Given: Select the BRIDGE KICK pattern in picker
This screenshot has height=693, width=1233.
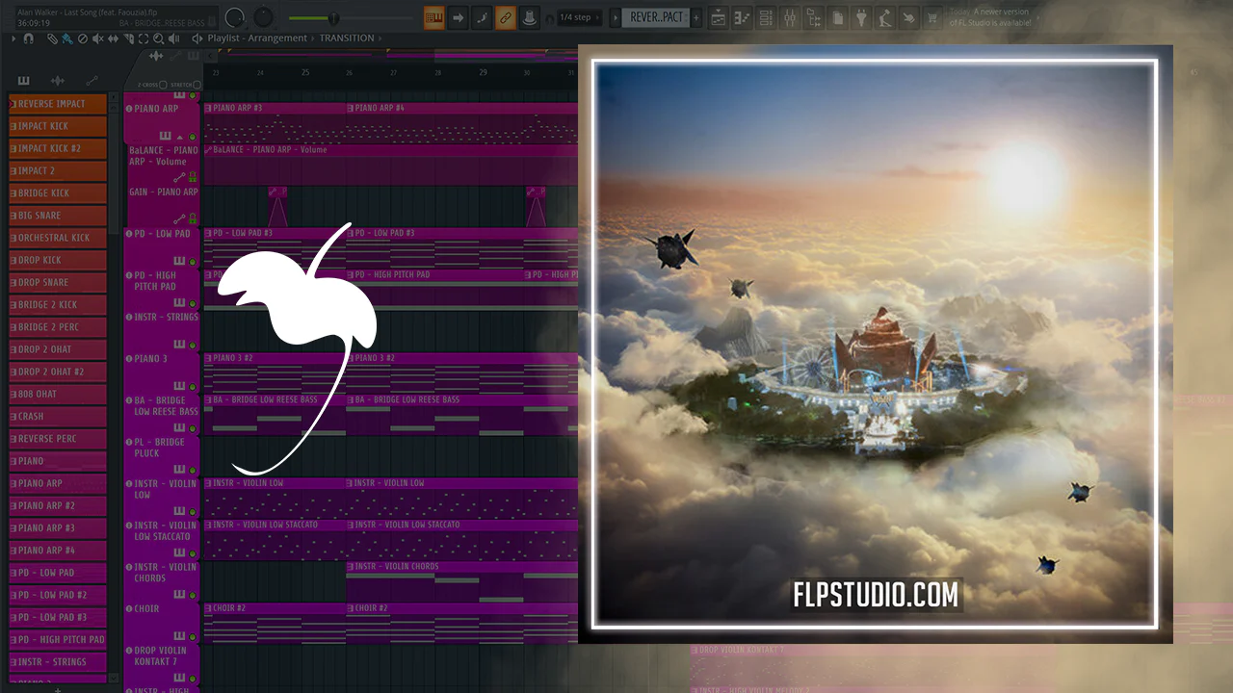Looking at the screenshot, I should pos(58,193).
